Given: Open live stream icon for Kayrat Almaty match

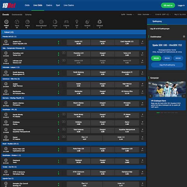Looking at the screenshot, I should click(x=64, y=114).
